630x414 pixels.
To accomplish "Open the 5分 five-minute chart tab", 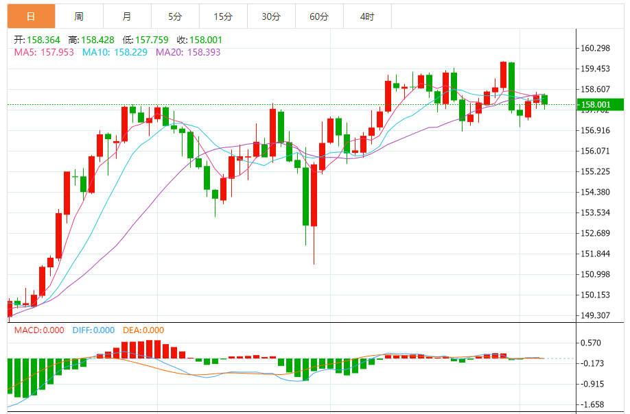I will click(x=175, y=16).
